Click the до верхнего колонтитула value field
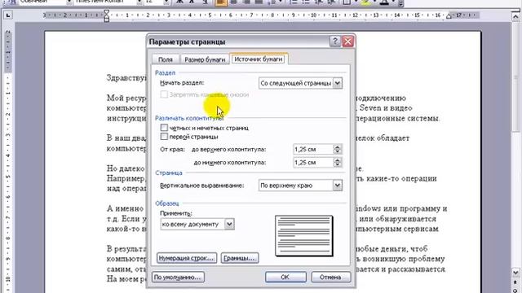 point(313,149)
